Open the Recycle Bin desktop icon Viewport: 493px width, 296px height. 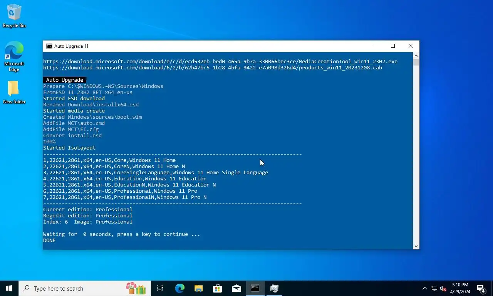click(14, 16)
